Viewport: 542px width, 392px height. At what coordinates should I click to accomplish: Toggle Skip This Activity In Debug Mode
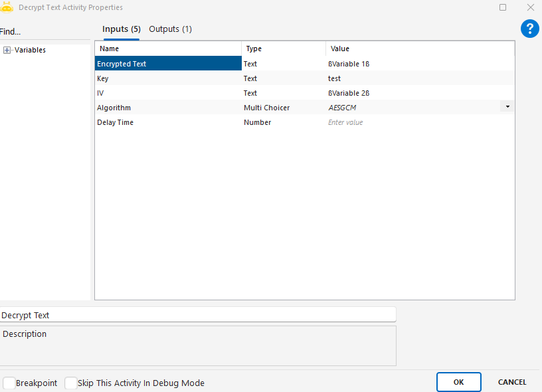click(x=71, y=383)
